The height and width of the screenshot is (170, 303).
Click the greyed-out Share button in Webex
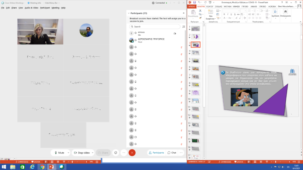pyautogui.click(x=103, y=153)
